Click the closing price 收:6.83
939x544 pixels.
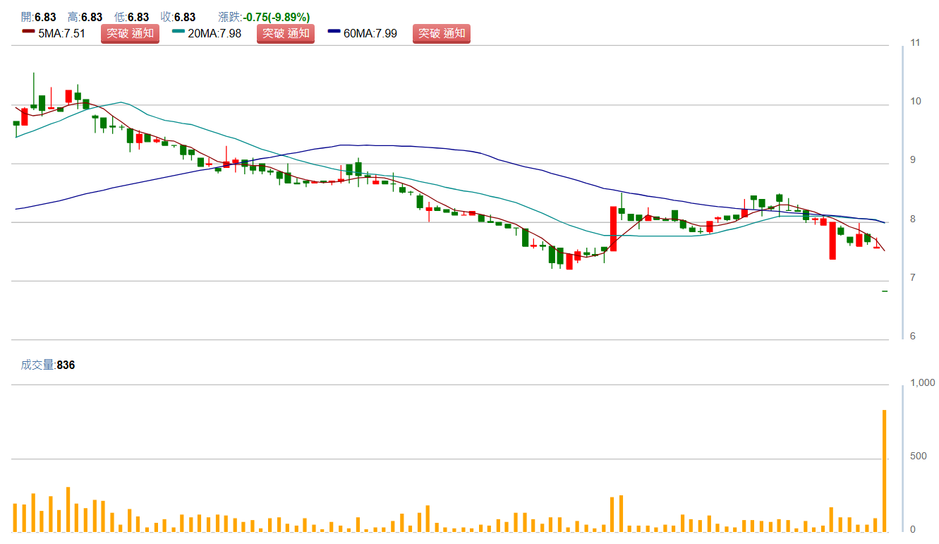click(x=178, y=17)
